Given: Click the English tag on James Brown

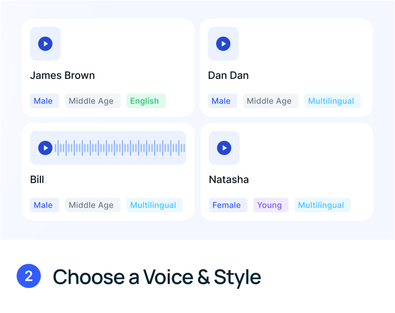Looking at the screenshot, I should (x=145, y=101).
